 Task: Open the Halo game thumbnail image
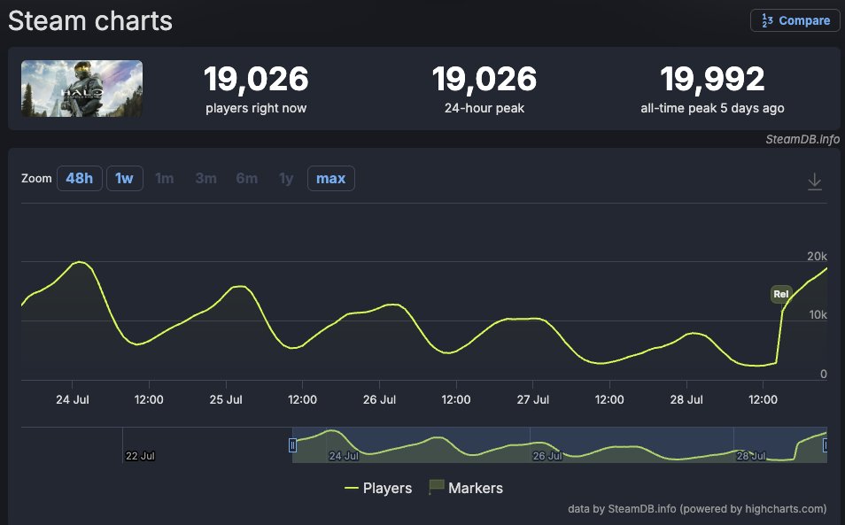coord(81,89)
